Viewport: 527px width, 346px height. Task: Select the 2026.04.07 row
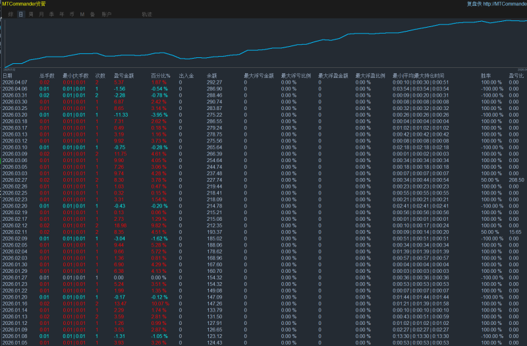pos(14,82)
